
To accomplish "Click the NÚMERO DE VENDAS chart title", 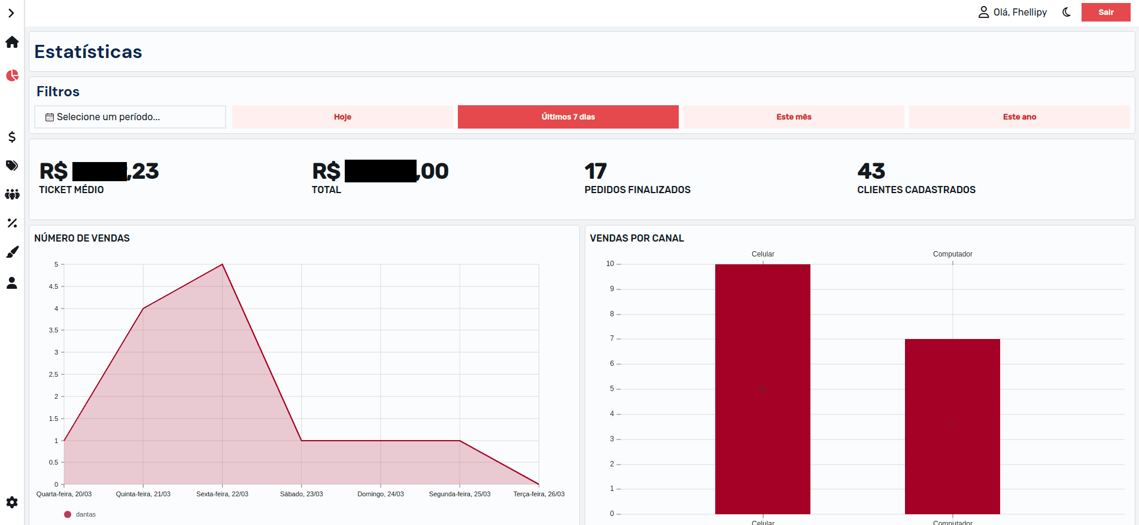I will 82,238.
